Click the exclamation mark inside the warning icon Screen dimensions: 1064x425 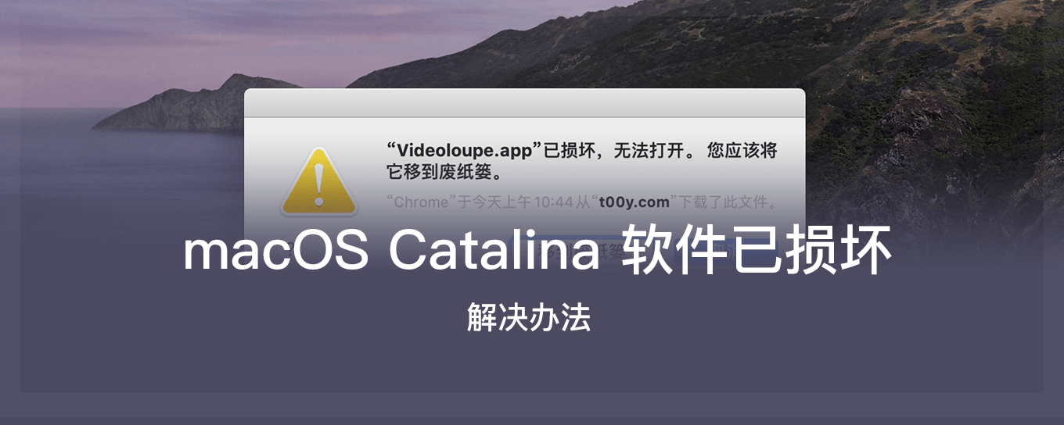click(x=318, y=182)
